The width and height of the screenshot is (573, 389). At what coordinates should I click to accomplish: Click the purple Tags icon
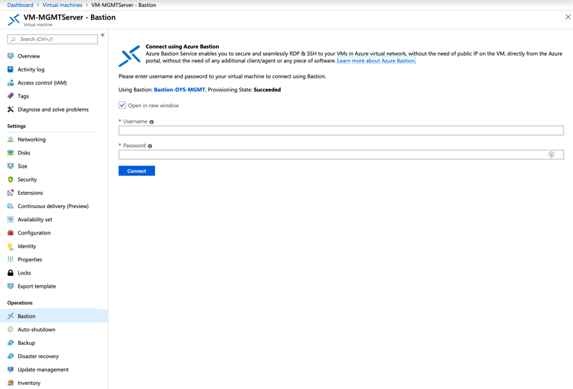point(10,96)
